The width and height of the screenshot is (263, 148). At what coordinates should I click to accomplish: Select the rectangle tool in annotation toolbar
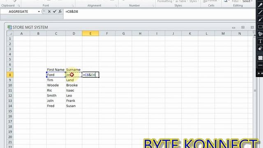pyautogui.click(x=260, y=27)
